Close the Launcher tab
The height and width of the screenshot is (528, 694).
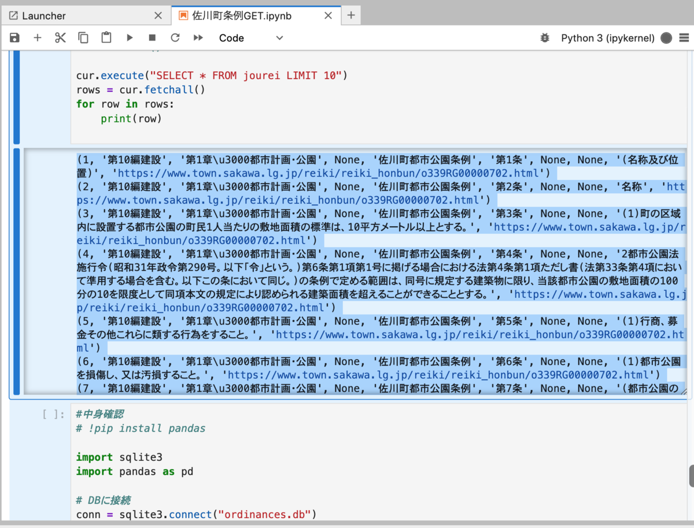[158, 16]
